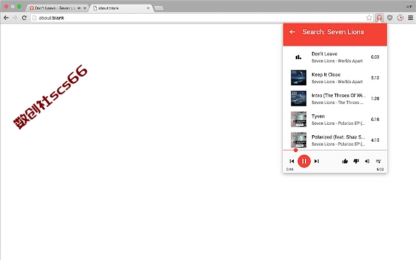The image size is (416, 260).
Task: Switch to the Don't Leave tab
Action: click(x=57, y=8)
